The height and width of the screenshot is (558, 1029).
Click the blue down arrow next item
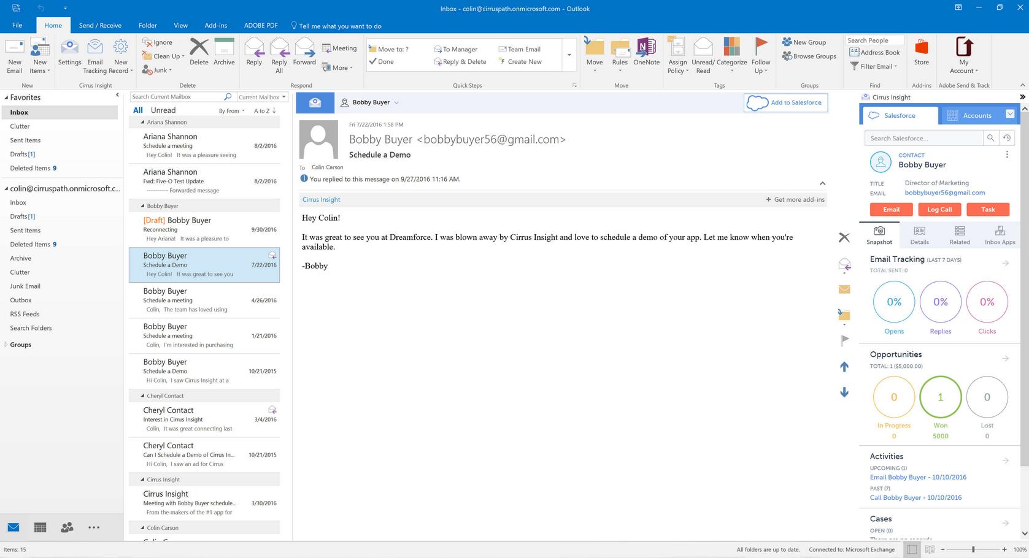pyautogui.click(x=844, y=392)
